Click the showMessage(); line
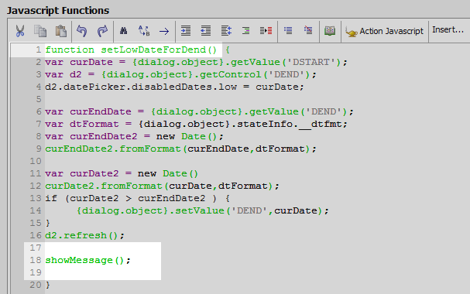Image resolution: width=470 pixels, height=294 pixels. [x=87, y=261]
